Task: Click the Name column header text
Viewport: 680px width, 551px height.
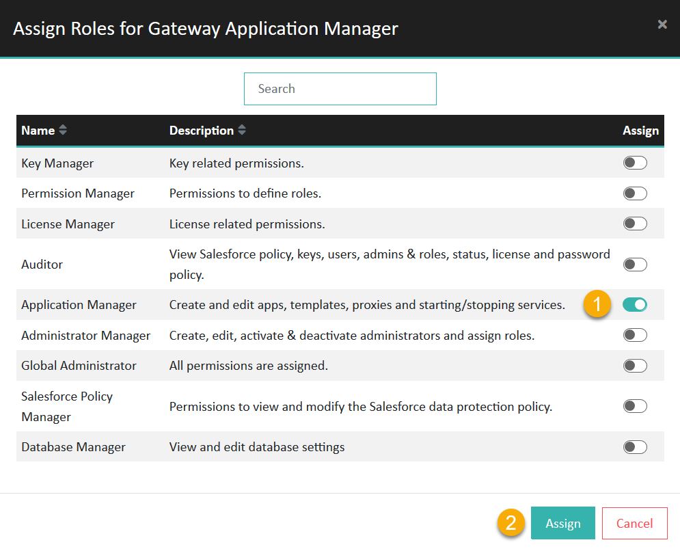Action: pos(38,130)
